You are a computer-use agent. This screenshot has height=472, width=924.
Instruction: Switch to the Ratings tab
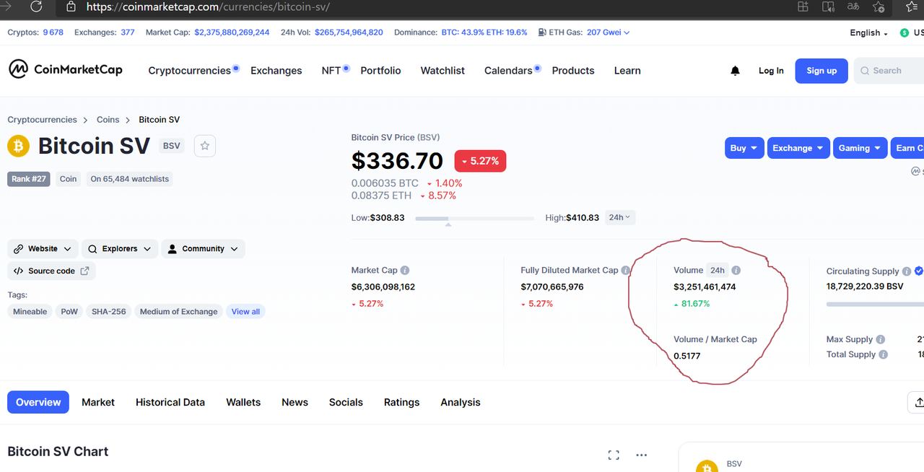click(401, 402)
